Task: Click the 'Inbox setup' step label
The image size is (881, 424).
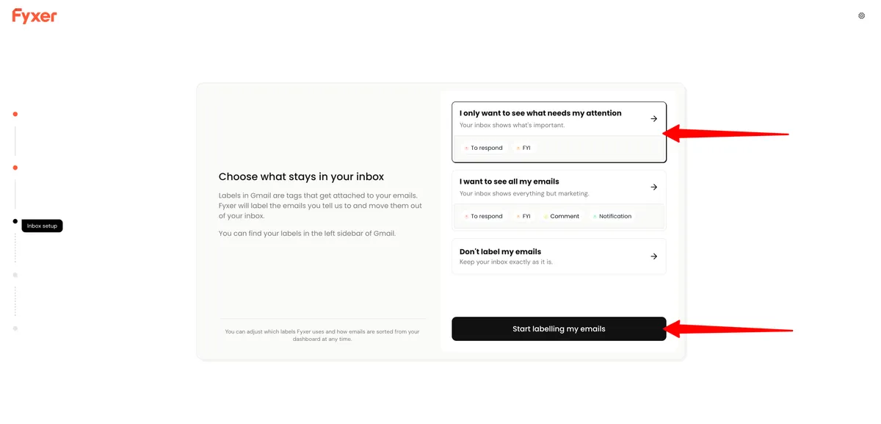Action: coord(42,226)
